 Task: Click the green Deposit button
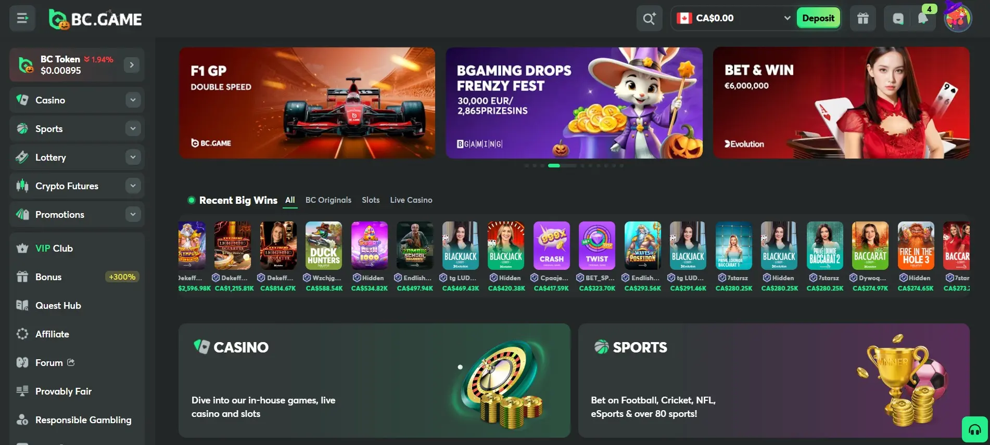(818, 18)
